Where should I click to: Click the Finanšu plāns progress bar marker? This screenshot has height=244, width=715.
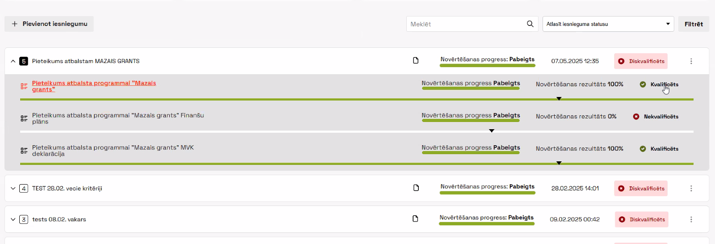491,131
